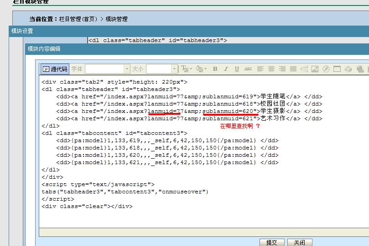Apply strikethrough formatting

pos(248,69)
